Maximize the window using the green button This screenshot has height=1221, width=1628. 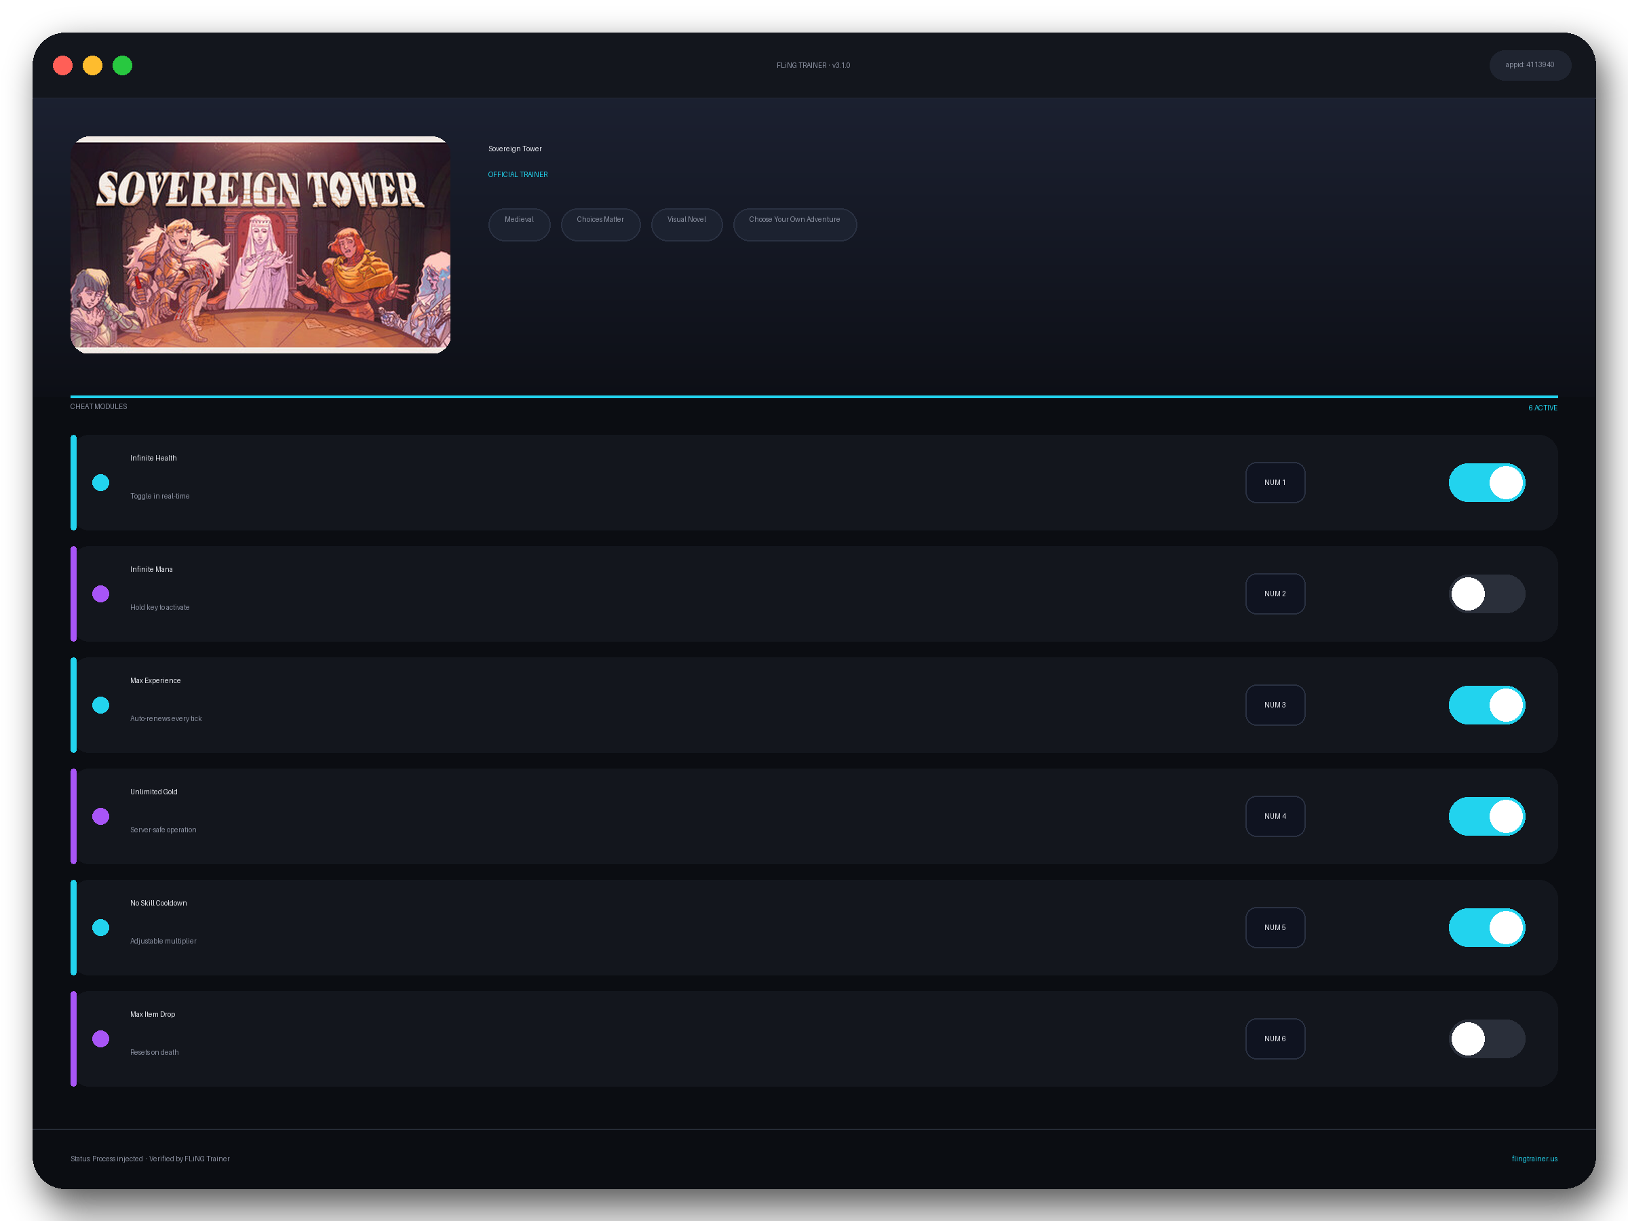[122, 66]
